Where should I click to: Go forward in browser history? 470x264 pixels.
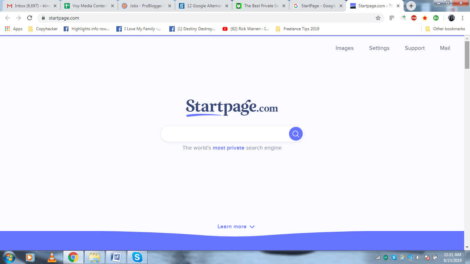pyautogui.click(x=19, y=18)
